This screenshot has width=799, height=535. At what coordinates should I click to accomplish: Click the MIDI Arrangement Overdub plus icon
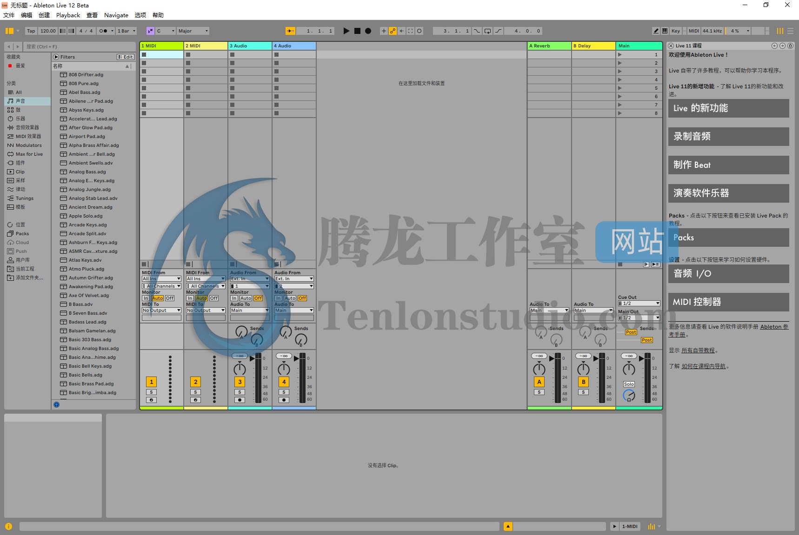[384, 31]
